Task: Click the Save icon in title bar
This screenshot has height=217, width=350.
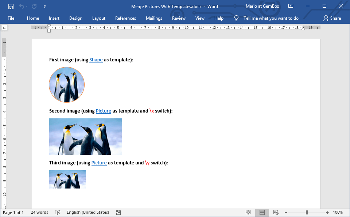Action: (x=11, y=6)
